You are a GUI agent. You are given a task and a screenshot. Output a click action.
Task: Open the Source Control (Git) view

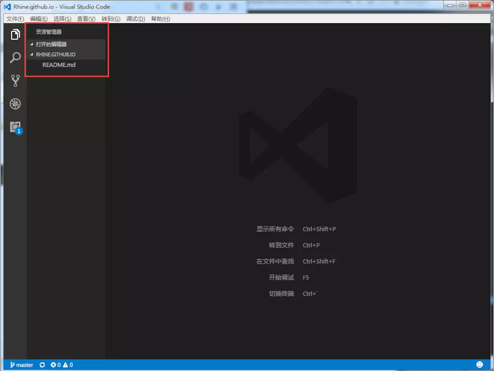coord(15,80)
